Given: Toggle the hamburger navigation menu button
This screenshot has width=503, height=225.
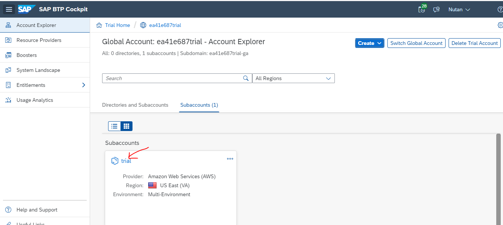Looking at the screenshot, I should [9, 9].
